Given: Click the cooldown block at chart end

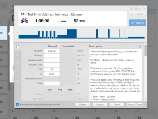Looking at the screenshot, I should click(x=136, y=37).
